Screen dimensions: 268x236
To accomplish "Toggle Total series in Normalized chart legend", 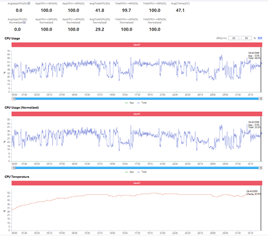I will (145, 172).
